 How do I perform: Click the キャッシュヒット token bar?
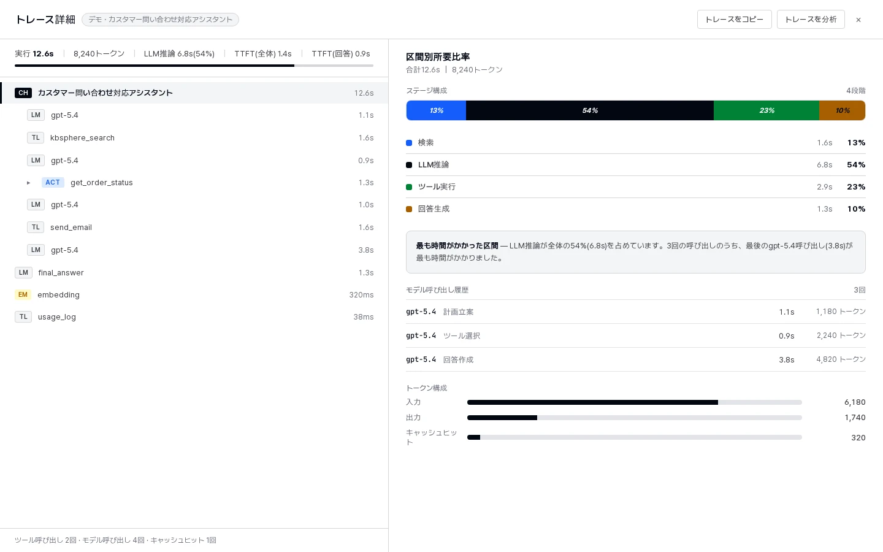point(635,437)
